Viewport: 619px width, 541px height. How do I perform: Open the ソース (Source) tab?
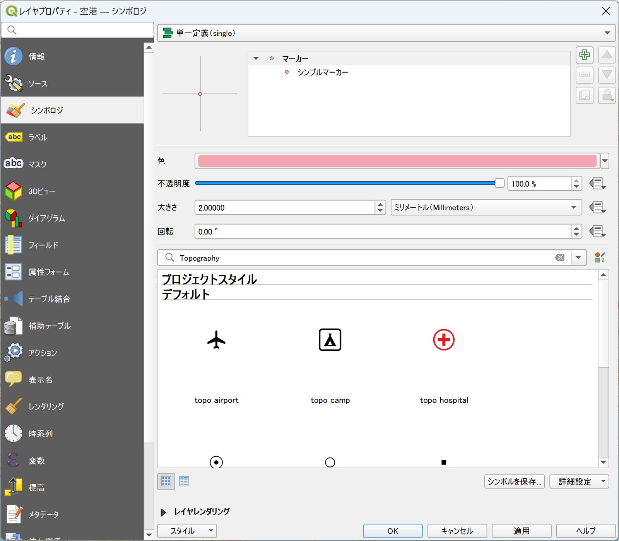tap(72, 84)
